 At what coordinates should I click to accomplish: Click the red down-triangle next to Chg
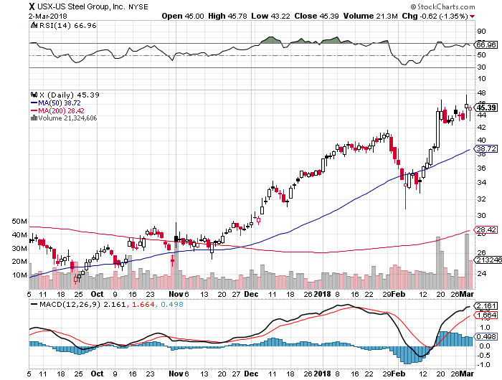click(x=472, y=16)
